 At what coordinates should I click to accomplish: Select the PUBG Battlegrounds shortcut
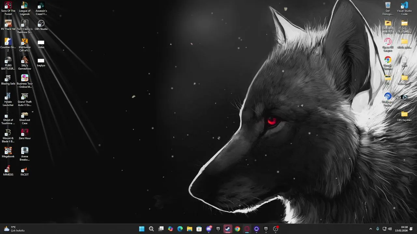click(8, 63)
